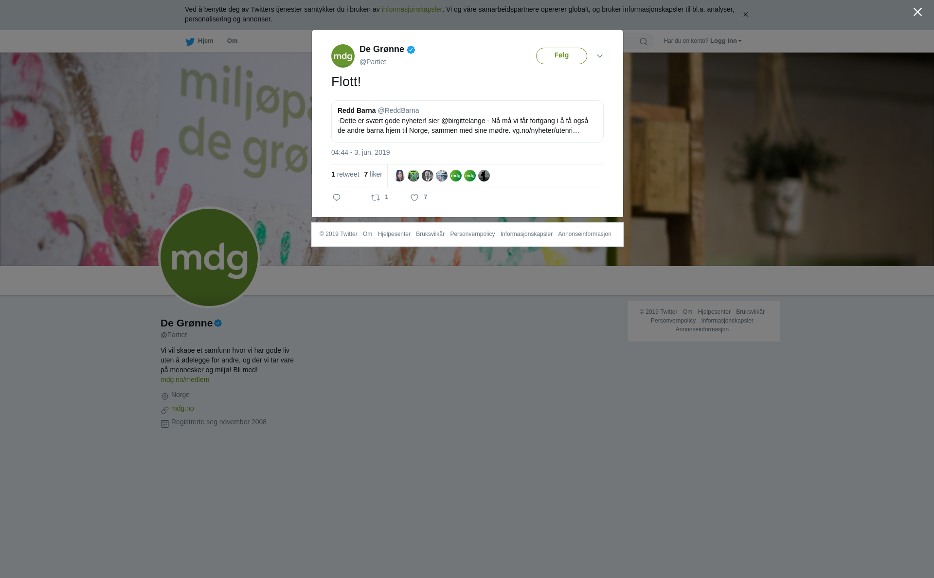This screenshot has height=578, width=934.
Task: Show the 7 liker list
Action: click(x=373, y=174)
